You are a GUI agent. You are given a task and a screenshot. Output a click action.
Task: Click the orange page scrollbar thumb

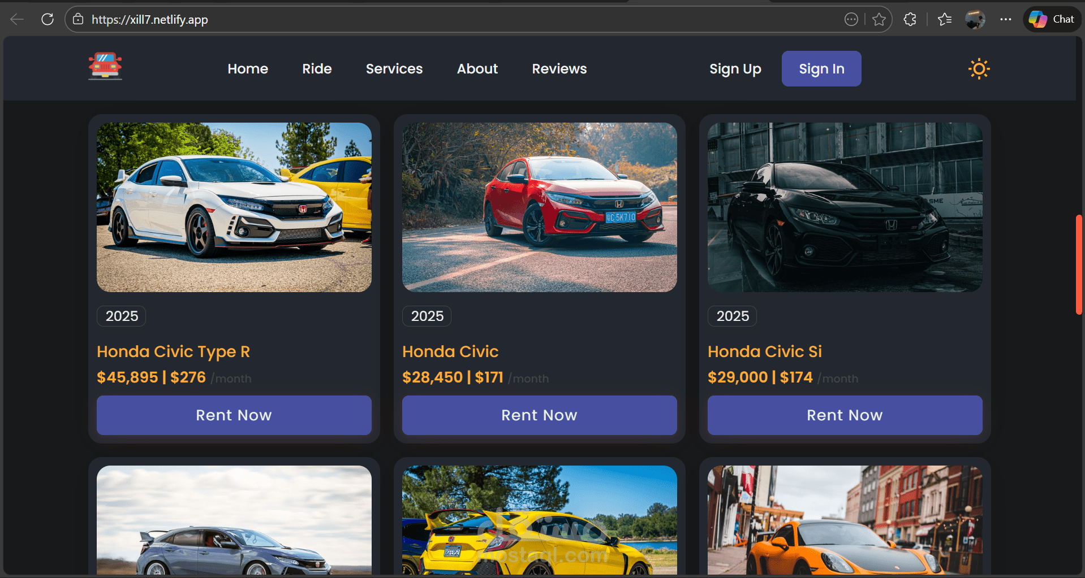pos(1079,264)
